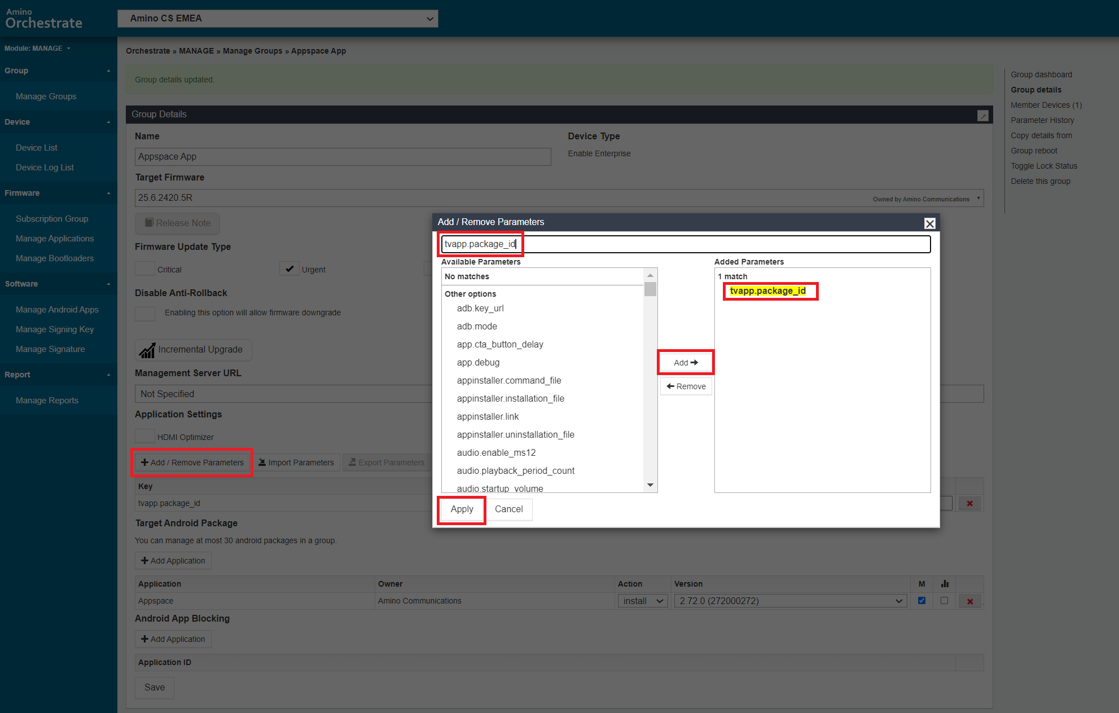Click Add / Remove Parameters button

click(x=192, y=463)
